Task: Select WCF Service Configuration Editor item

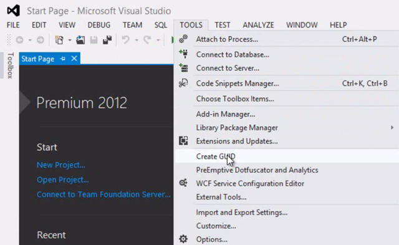Action: [x=287, y=183]
